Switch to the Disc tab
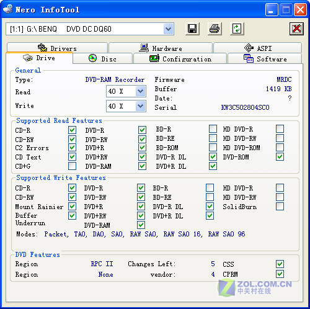The image size is (310, 309). click(102, 59)
